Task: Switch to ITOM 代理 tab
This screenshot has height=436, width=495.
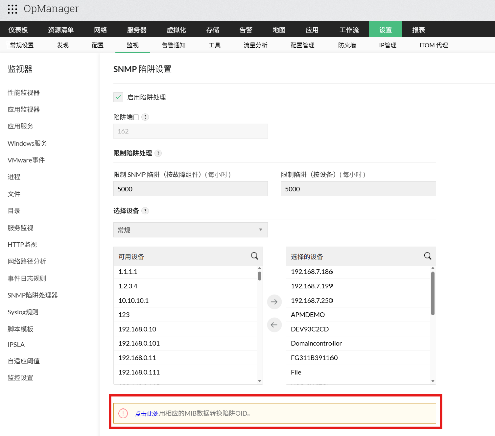Action: click(434, 45)
